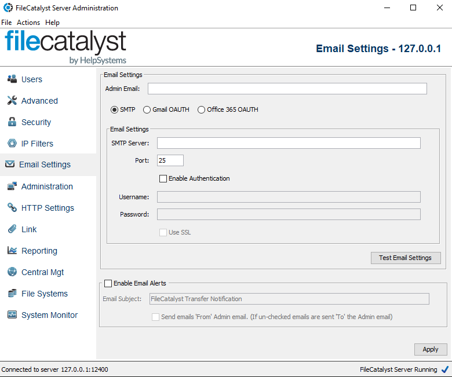This screenshot has width=452, height=377.
Task: Click the Port field showing 25
Action: click(170, 160)
